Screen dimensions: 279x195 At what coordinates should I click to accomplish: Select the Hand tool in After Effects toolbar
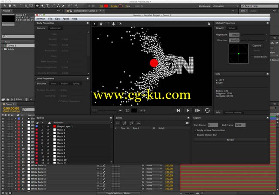point(9,6)
